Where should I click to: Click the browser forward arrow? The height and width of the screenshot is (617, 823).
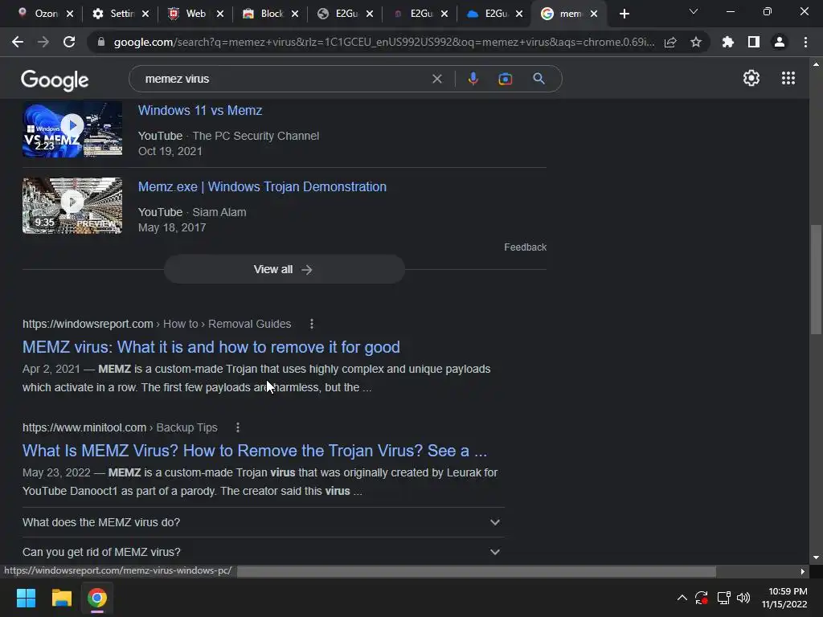point(43,42)
